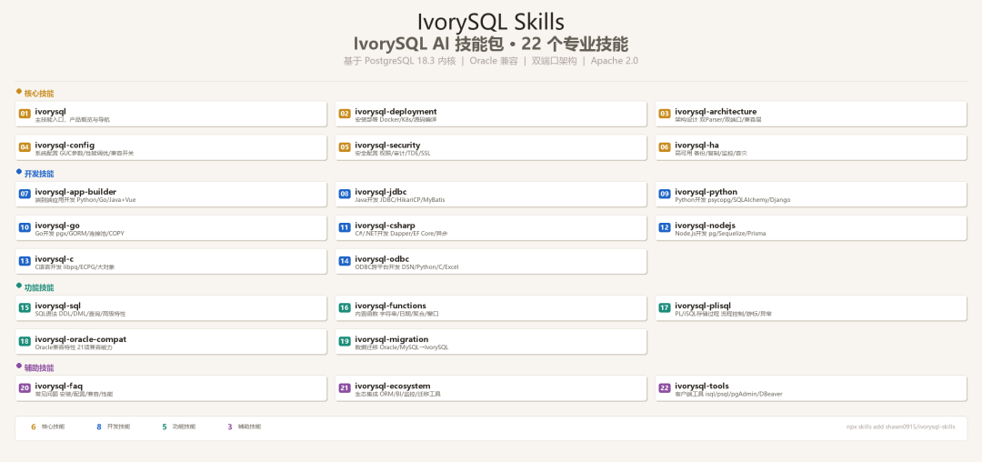Click the 06 badge on ivorysql-ha card
The image size is (982, 462).
click(665, 147)
